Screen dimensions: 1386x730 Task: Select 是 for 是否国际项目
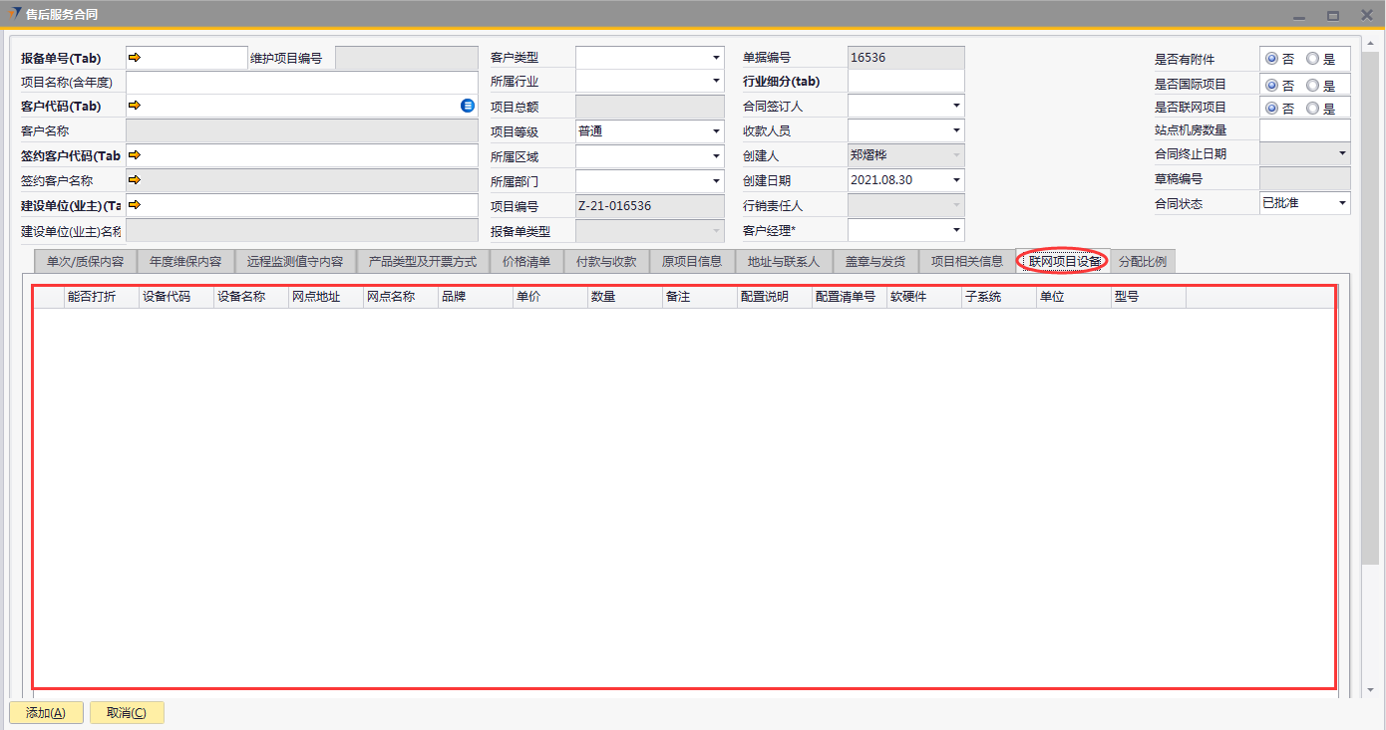point(1312,86)
